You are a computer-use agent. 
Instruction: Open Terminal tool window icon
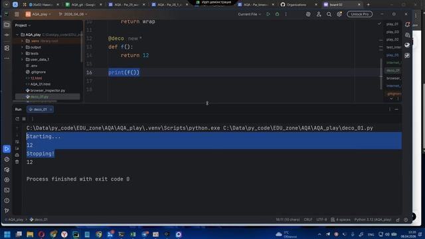tap(7, 191)
